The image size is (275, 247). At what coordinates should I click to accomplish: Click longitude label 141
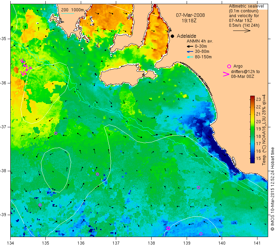pyautogui.click(x=257, y=243)
